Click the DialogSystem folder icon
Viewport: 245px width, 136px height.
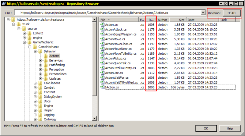click(x=40, y=97)
